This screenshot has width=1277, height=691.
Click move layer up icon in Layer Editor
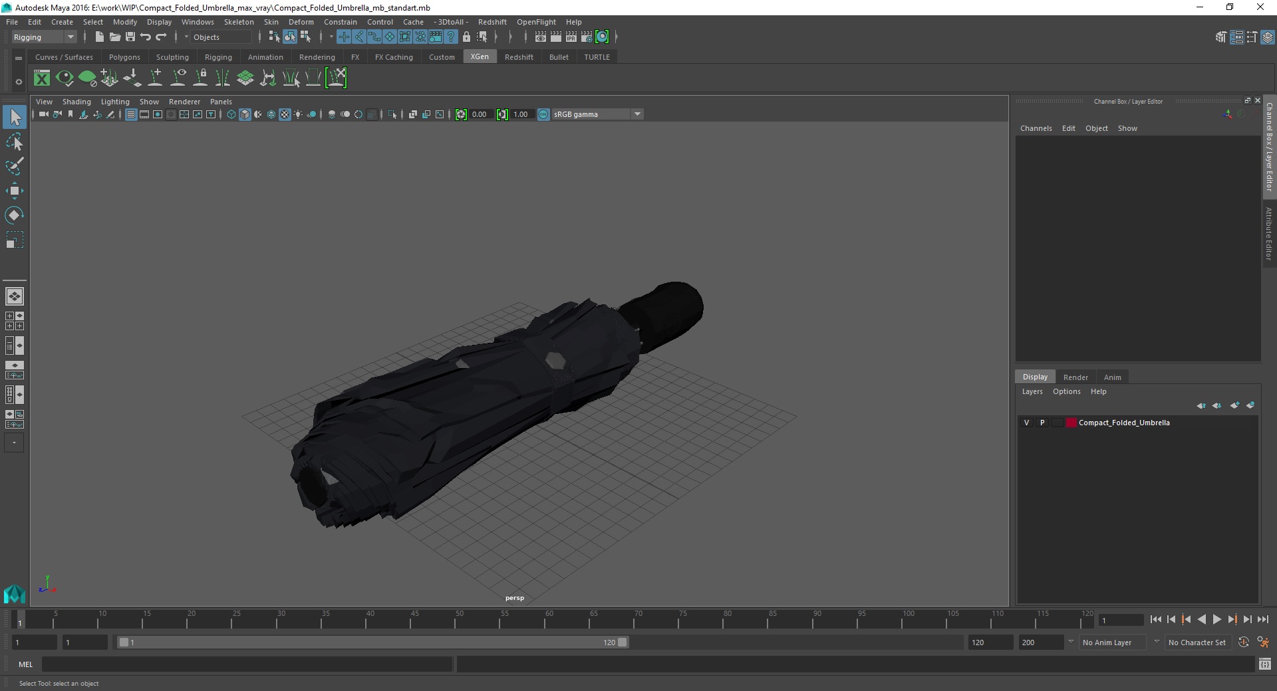(x=1201, y=405)
